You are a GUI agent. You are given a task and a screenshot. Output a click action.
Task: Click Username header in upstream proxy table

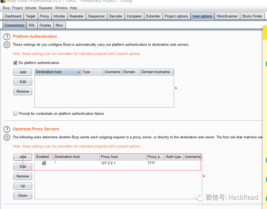(x=193, y=157)
